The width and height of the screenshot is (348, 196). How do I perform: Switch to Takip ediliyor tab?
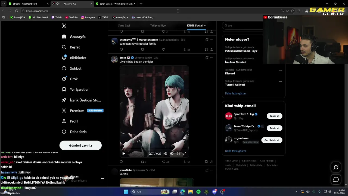(x=159, y=26)
